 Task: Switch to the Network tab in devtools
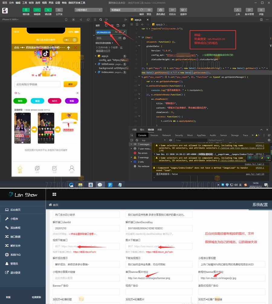pos(167,135)
